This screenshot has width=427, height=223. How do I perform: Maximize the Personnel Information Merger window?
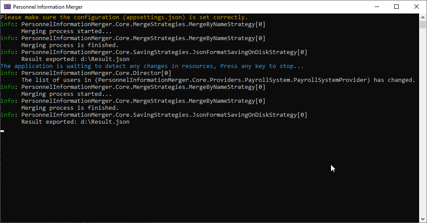(396, 7)
